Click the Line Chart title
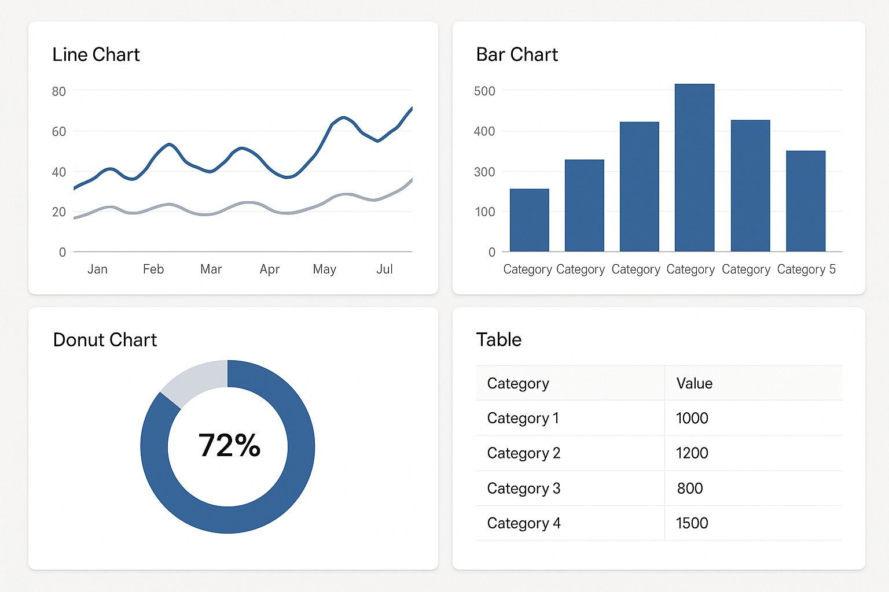Screen dimensions: 889x592 click(x=96, y=54)
